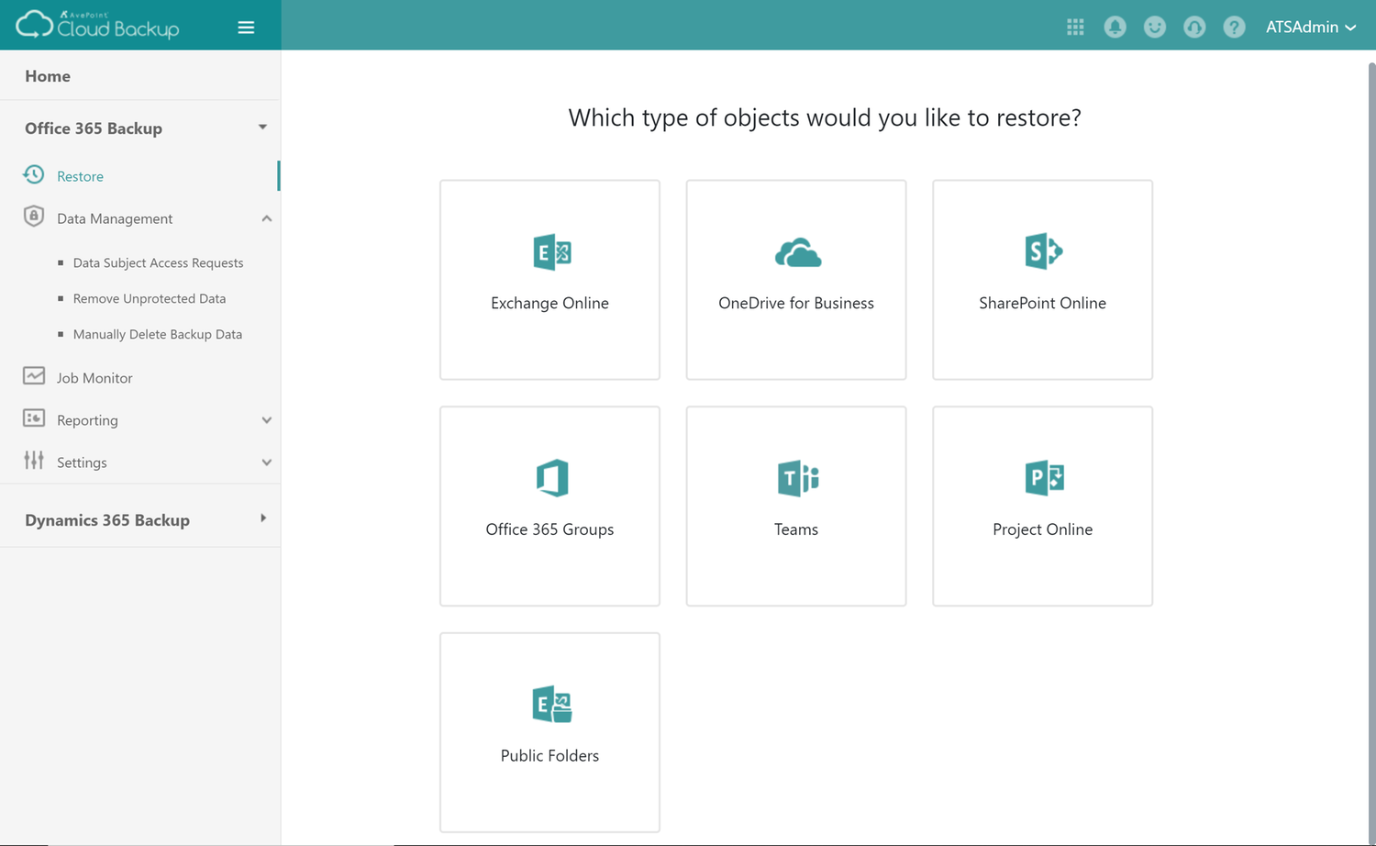Navigate to Data Subject Access Requests
Screen dimensions: 1376x846
158,262
